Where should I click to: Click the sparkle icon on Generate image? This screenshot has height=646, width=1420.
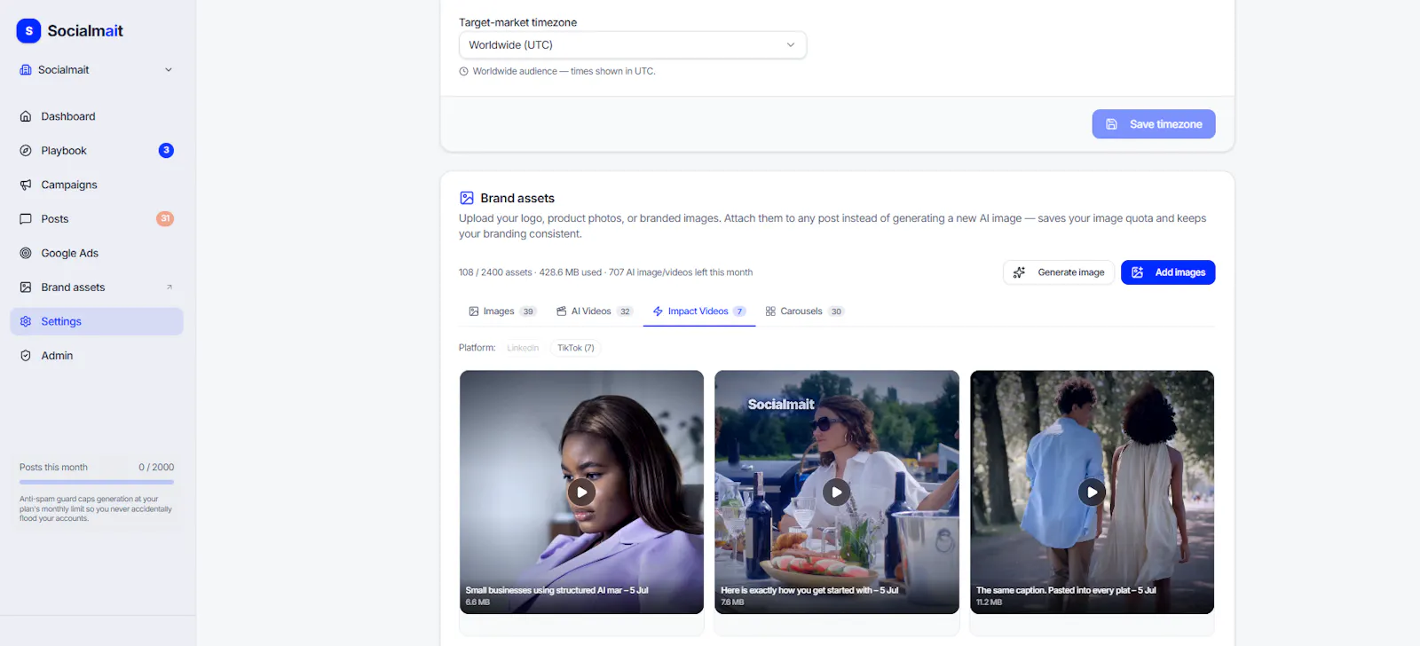coord(1019,272)
